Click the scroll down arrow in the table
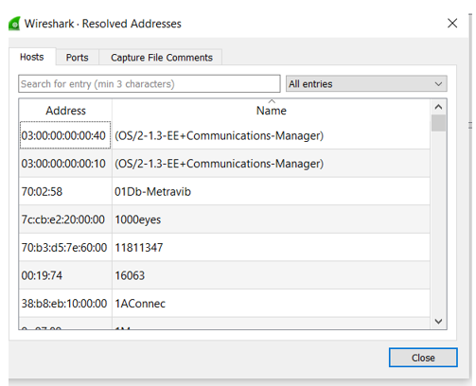 [x=438, y=322]
